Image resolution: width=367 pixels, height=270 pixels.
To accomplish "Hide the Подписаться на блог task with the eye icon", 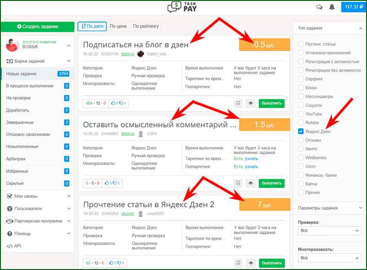I will pyautogui.click(x=251, y=103).
